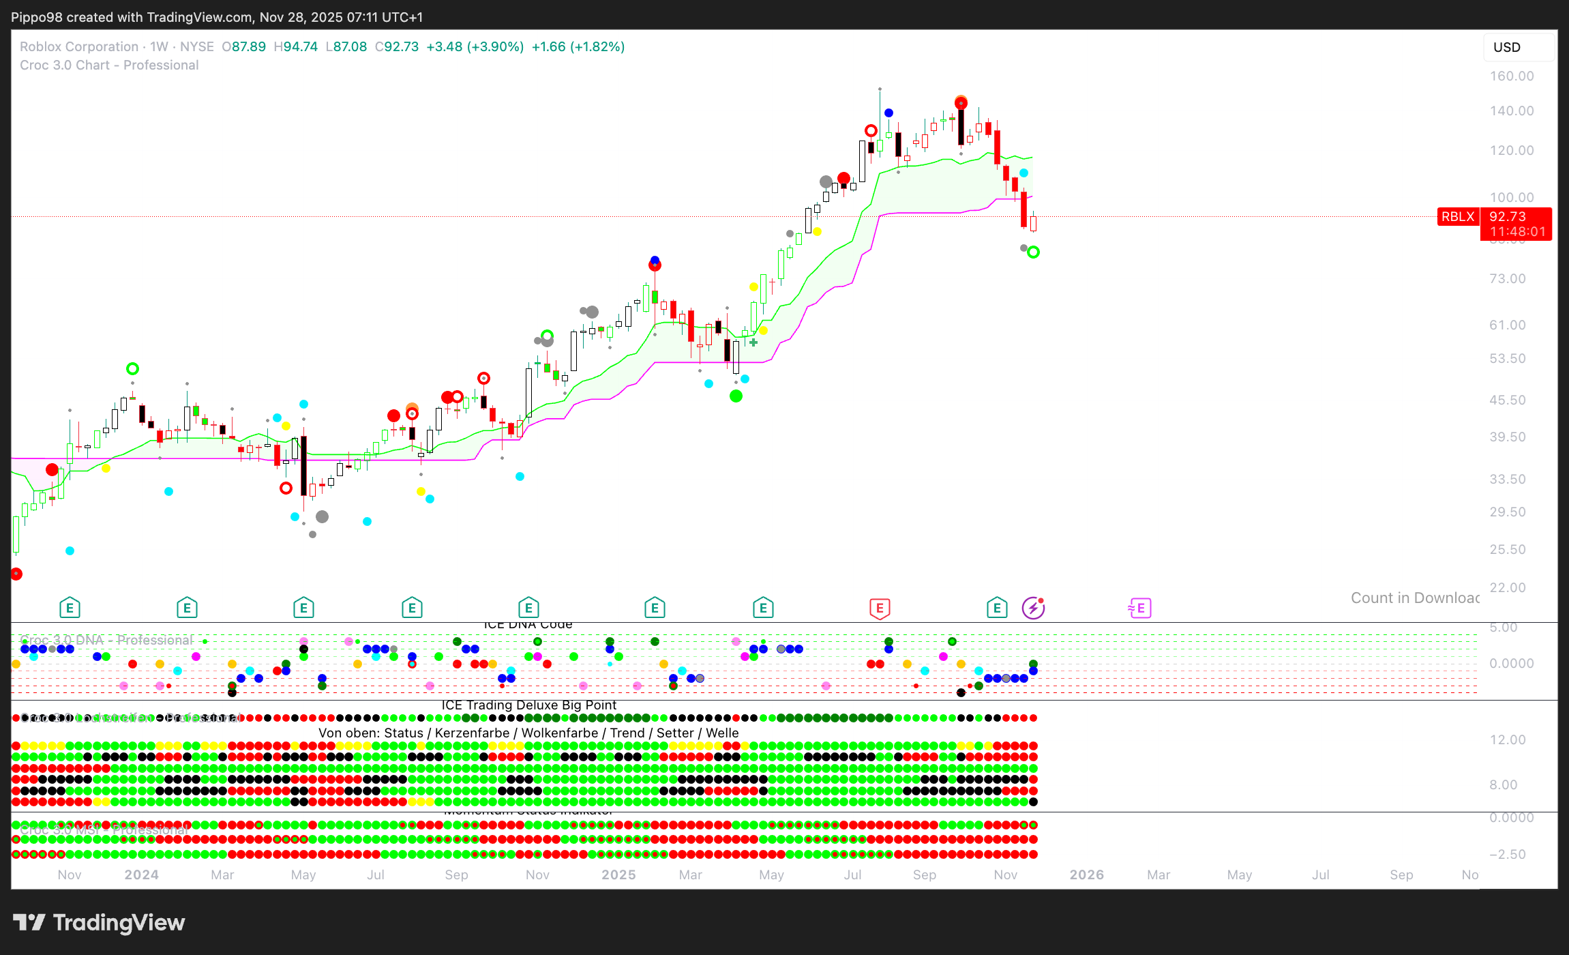Click the leftmost green earnings E marker
The height and width of the screenshot is (955, 1569).
coord(70,608)
